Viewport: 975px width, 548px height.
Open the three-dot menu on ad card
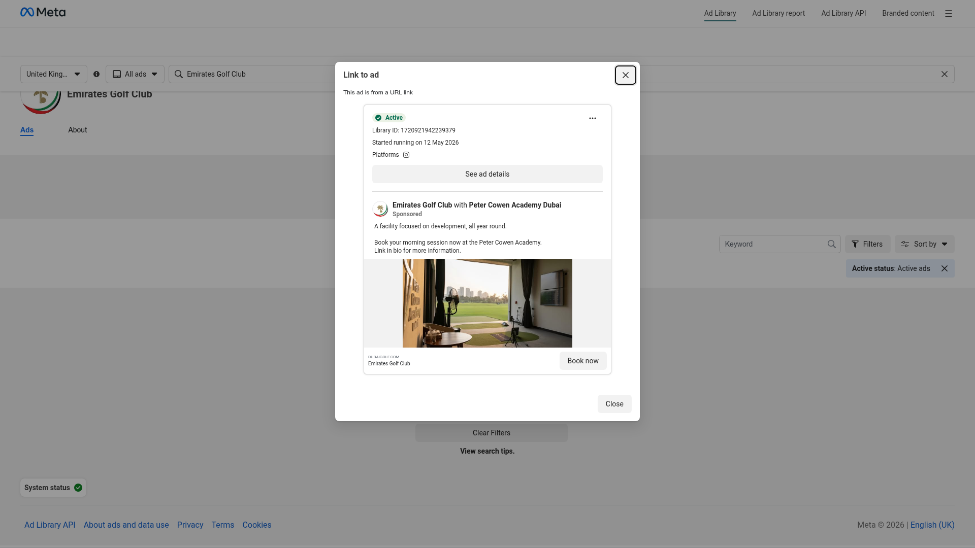(593, 118)
